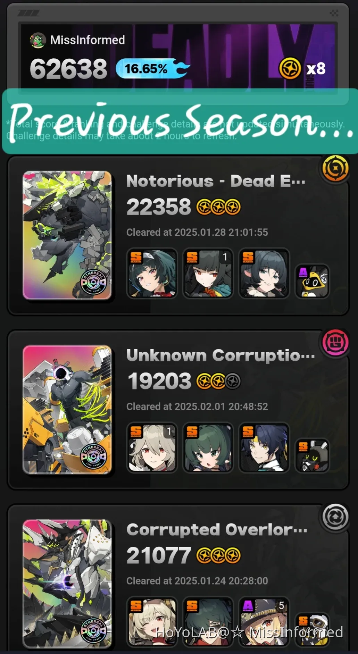Select white-haired agent in Unknown Corruption team
This screenshot has height=654, width=358.
[152, 447]
